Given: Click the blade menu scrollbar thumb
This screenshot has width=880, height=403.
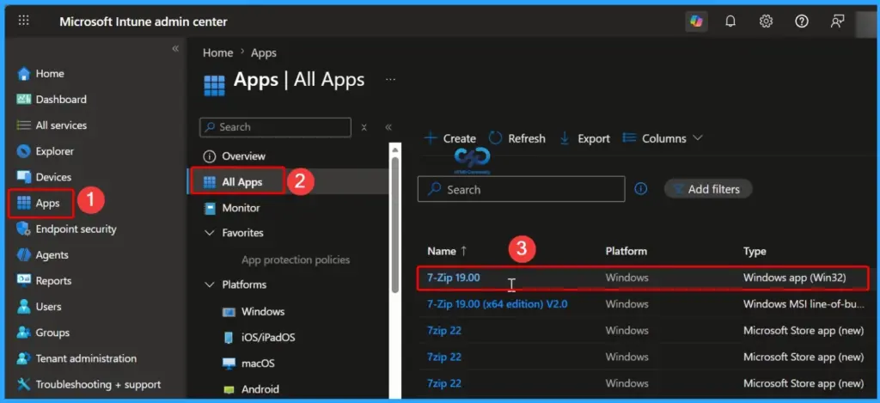Looking at the screenshot, I should [395, 224].
